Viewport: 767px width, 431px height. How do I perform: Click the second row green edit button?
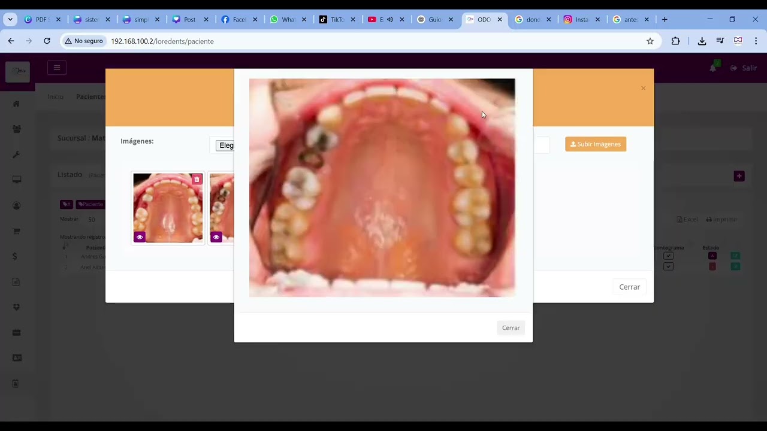735,266
